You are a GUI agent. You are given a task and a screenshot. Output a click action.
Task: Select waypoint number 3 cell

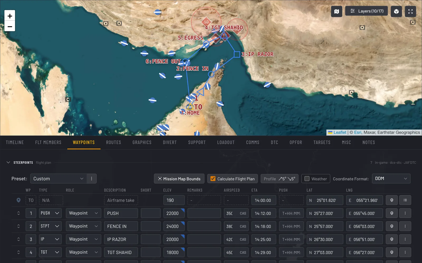coord(31,239)
